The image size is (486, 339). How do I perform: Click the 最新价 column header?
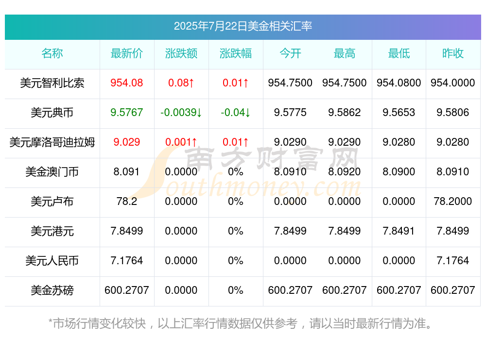(127, 53)
